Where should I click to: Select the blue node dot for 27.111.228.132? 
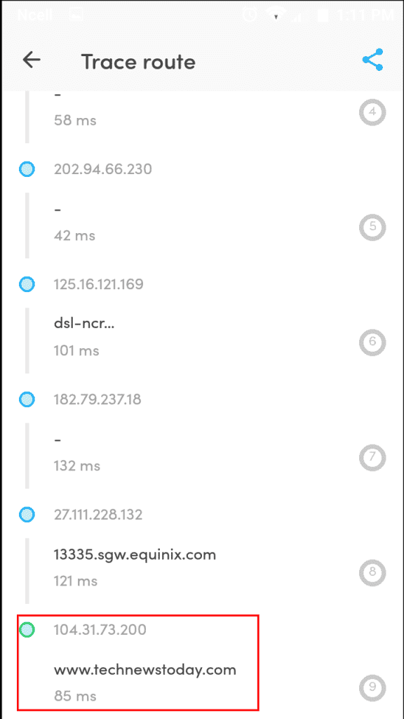click(27, 514)
